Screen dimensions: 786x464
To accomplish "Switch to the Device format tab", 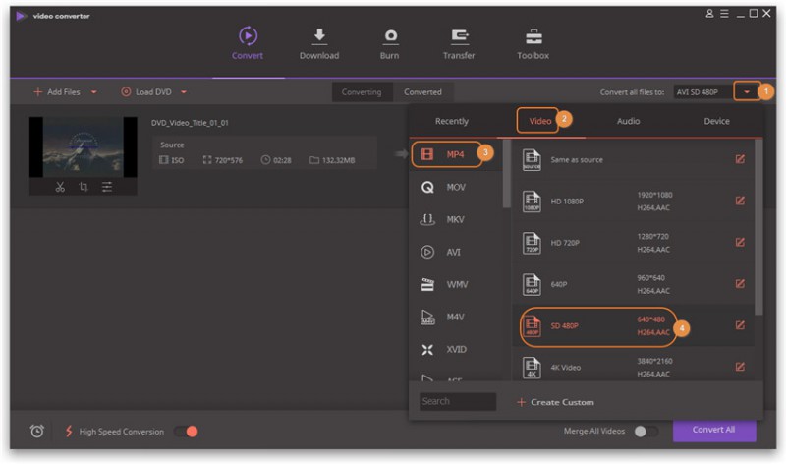I will [x=716, y=121].
